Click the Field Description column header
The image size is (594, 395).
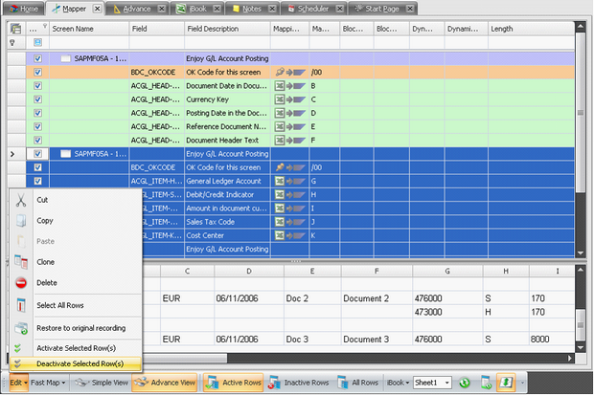(x=226, y=30)
